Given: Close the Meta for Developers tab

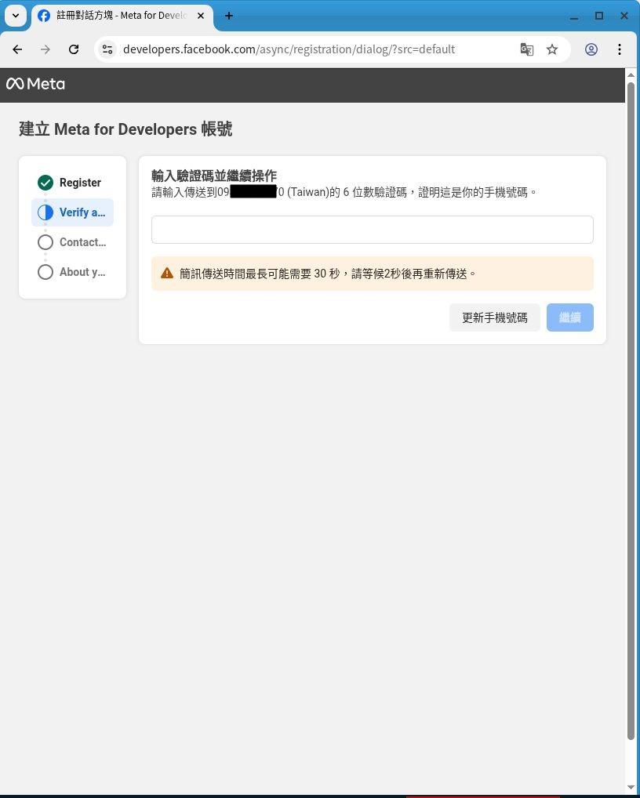Looking at the screenshot, I should (x=201, y=16).
